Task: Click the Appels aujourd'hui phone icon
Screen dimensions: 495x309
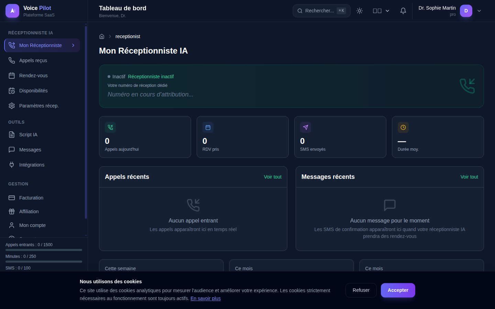Action: [x=110, y=127]
